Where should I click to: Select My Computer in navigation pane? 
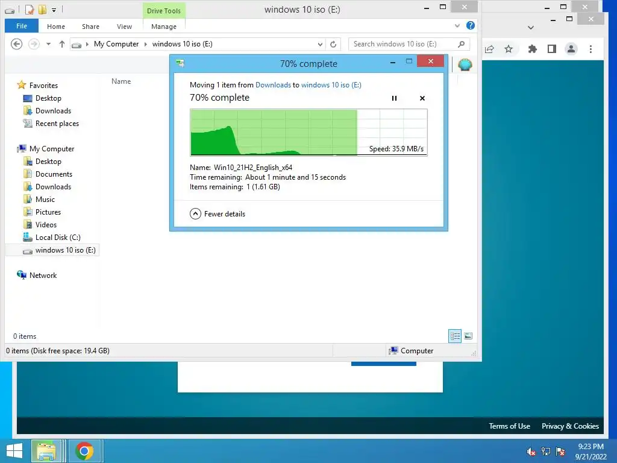coord(46,148)
